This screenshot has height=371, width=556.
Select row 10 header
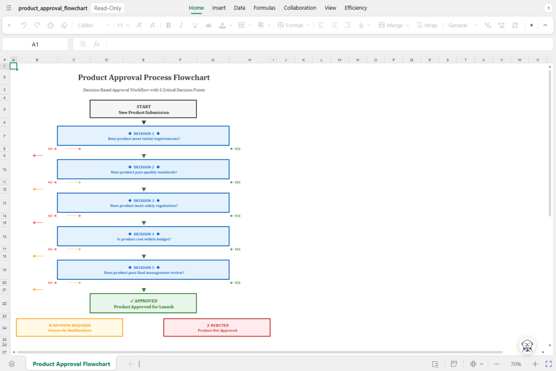(x=5, y=169)
